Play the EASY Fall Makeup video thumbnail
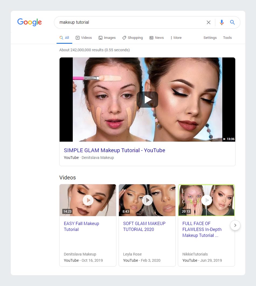 (x=88, y=200)
